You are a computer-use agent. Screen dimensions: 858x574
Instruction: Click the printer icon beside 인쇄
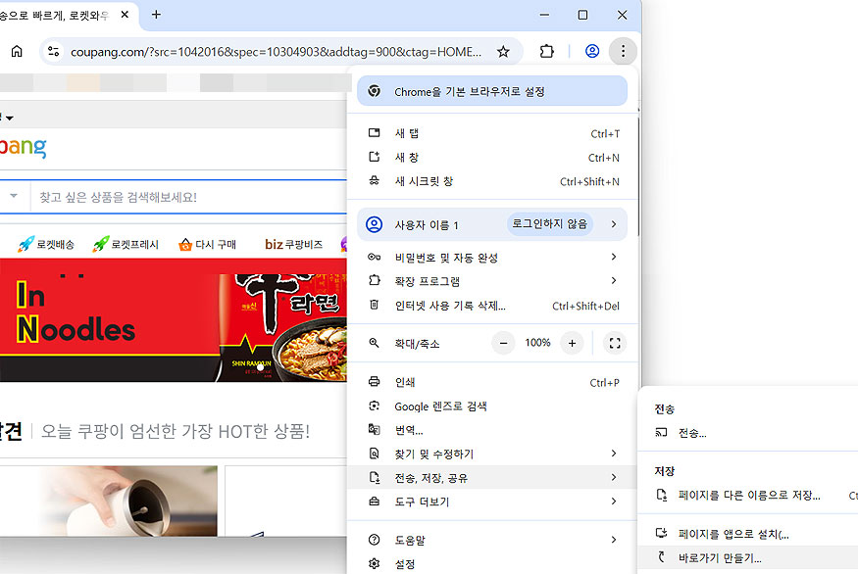click(375, 382)
